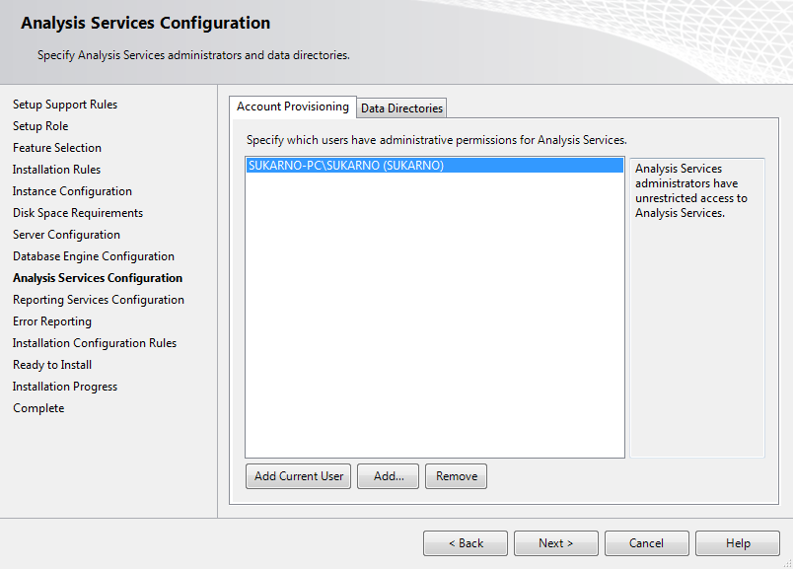
Task: Switch to the Data Directories tab
Action: (400, 107)
